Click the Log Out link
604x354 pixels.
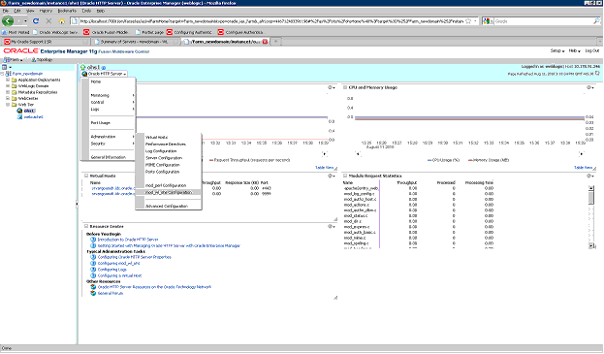592,50
